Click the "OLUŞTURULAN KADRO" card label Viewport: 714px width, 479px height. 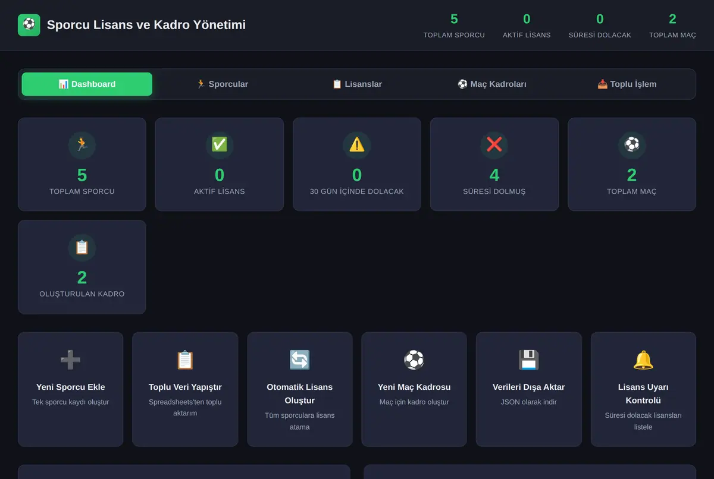pos(82,294)
